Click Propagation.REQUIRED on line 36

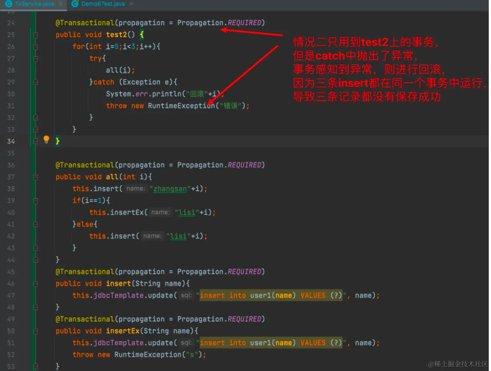pyautogui.click(x=219, y=165)
